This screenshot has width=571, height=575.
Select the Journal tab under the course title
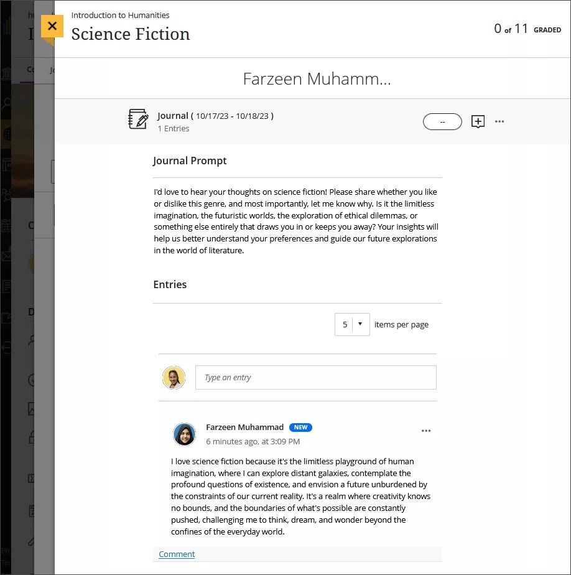[x=52, y=70]
